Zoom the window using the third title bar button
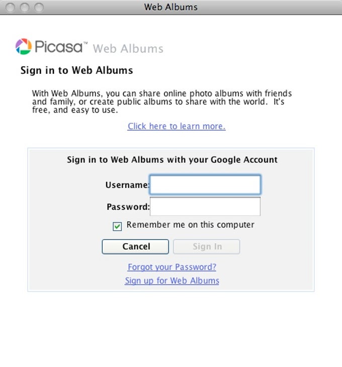The image size is (342, 367). pyautogui.click(x=39, y=8)
